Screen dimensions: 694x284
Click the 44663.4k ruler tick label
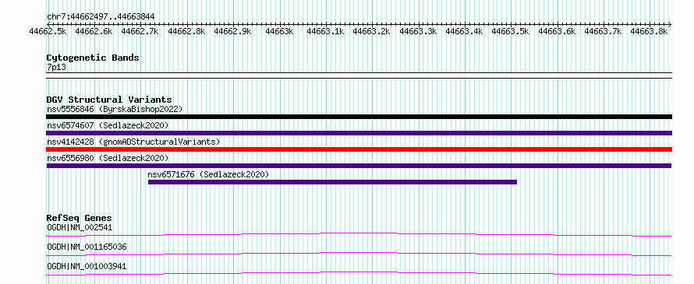464,31
